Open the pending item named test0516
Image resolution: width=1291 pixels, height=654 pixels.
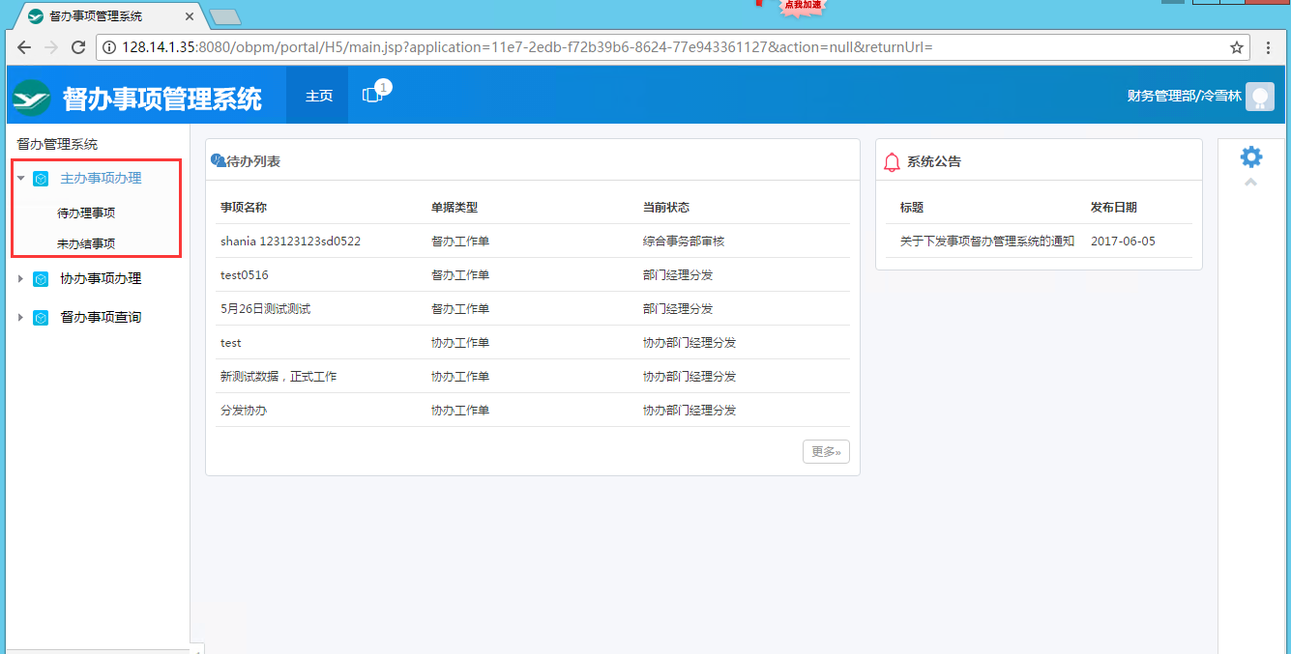coord(244,274)
